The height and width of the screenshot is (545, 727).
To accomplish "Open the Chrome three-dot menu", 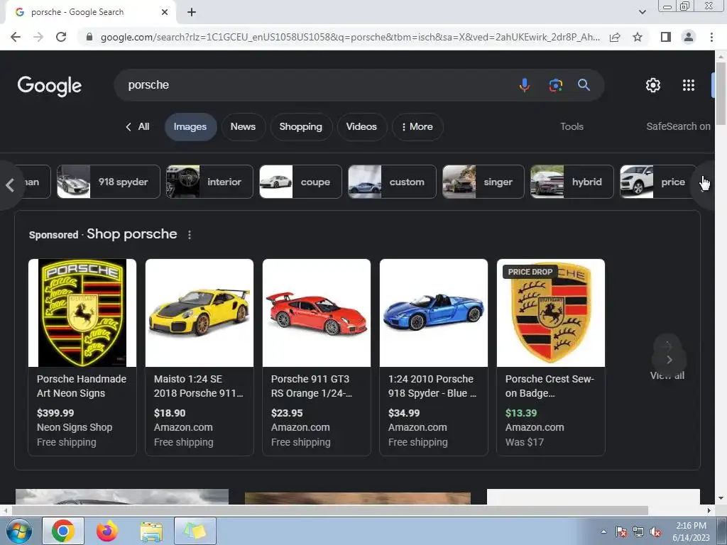I will tap(711, 37).
